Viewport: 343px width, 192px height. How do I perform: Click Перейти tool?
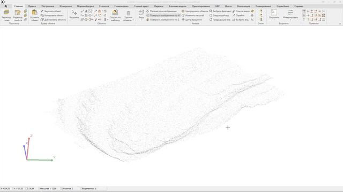tap(238, 15)
